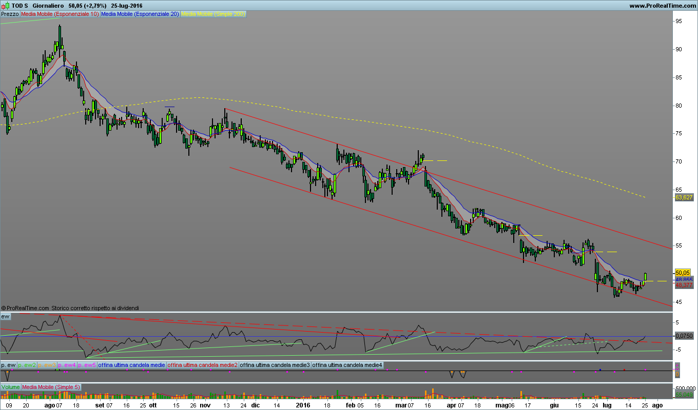
Task: Select the p. ew5 label
Action: [87, 365]
